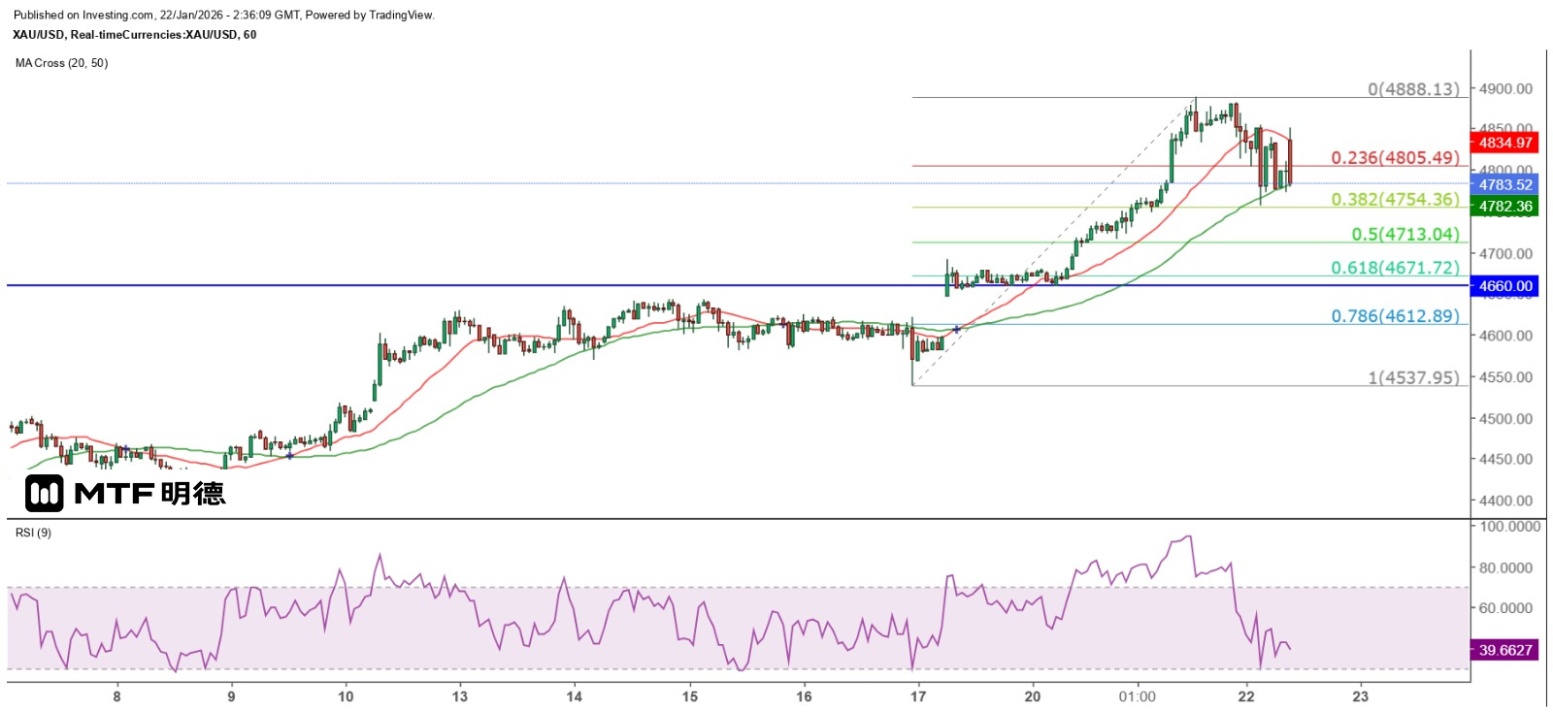Select the blue 4783.52 current price tag
This screenshot has height=712, width=1553.
tap(1504, 184)
